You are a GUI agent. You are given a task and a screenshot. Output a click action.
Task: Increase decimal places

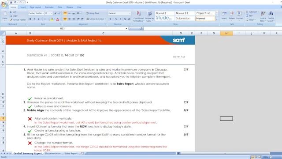(125, 19)
